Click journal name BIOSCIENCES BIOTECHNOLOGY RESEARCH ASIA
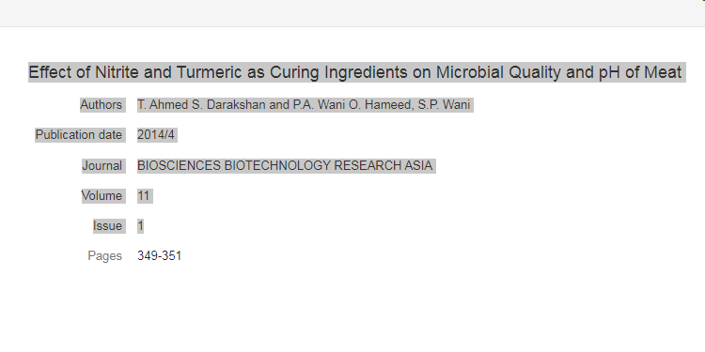Image resolution: width=705 pixels, height=352 pixels. [285, 165]
